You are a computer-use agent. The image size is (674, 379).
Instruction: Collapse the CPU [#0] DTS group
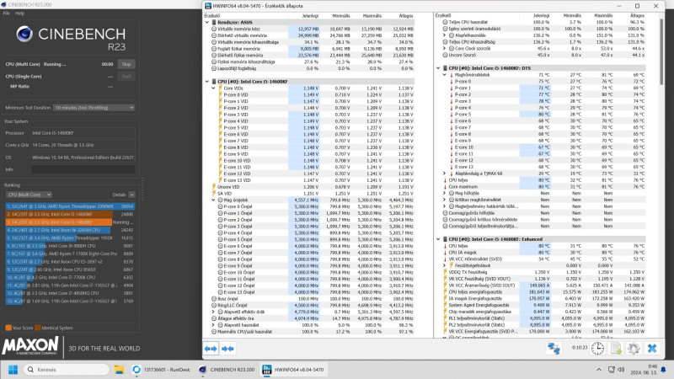438,68
